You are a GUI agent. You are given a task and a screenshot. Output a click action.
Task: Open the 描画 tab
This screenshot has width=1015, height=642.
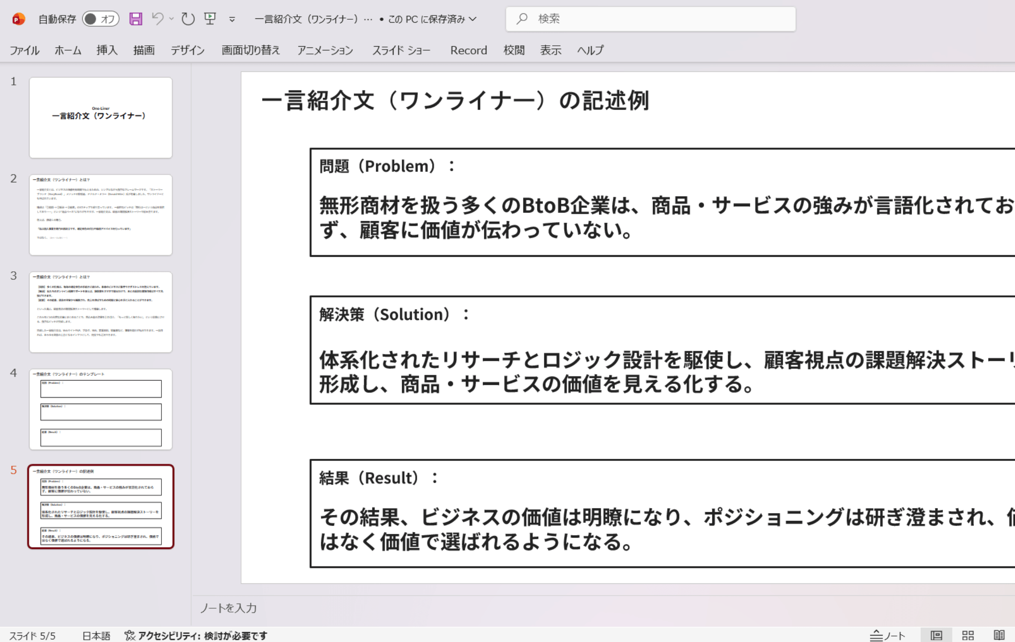[x=144, y=51]
